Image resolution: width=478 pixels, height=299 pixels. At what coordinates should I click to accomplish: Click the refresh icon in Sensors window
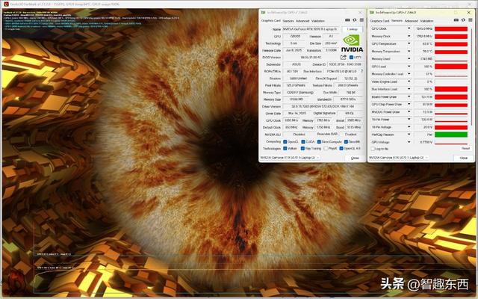point(463,20)
